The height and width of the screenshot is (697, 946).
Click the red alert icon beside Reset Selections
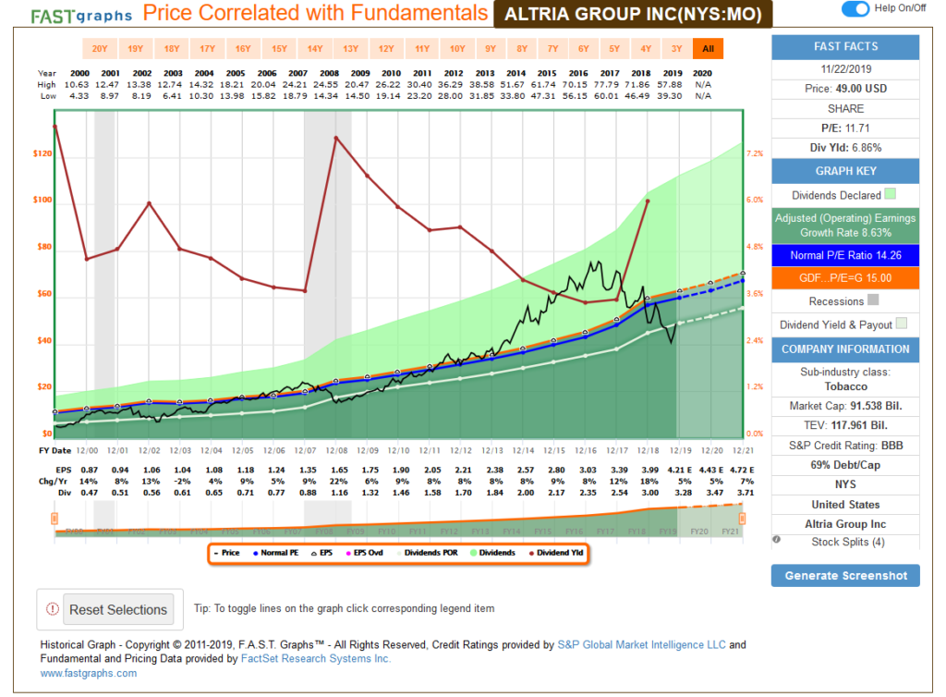(x=53, y=609)
